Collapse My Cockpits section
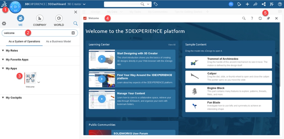The width and height of the screenshot is (284, 139). click(3, 98)
